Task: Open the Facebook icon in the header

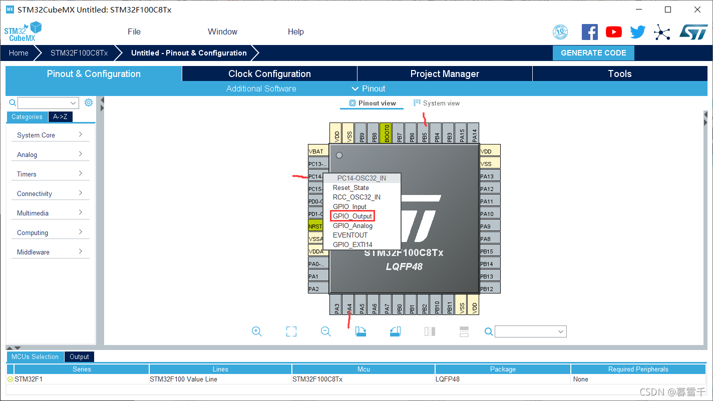Action: 590,32
